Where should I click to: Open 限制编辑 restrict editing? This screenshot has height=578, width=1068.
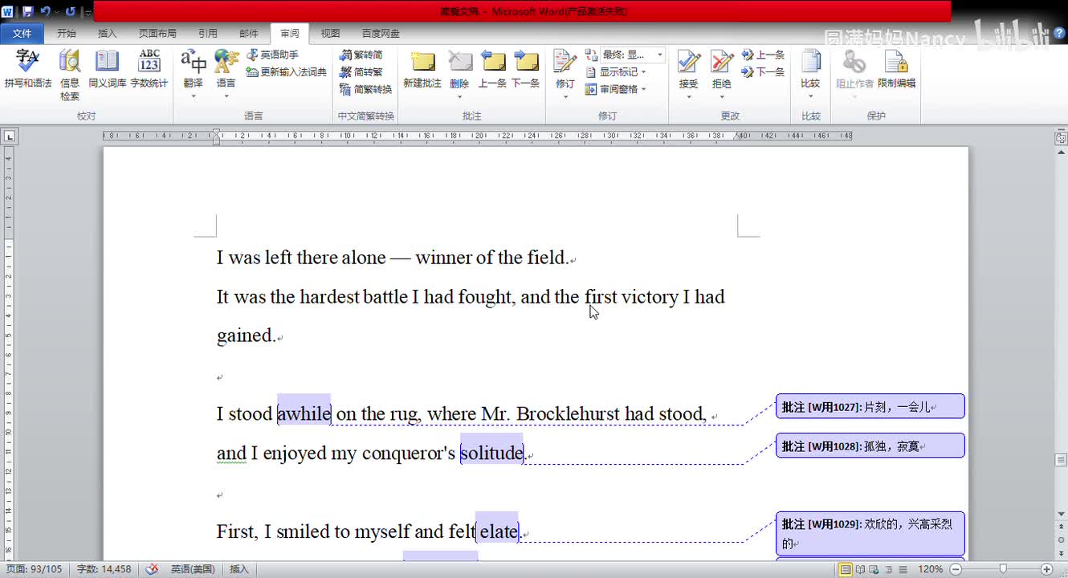896,69
